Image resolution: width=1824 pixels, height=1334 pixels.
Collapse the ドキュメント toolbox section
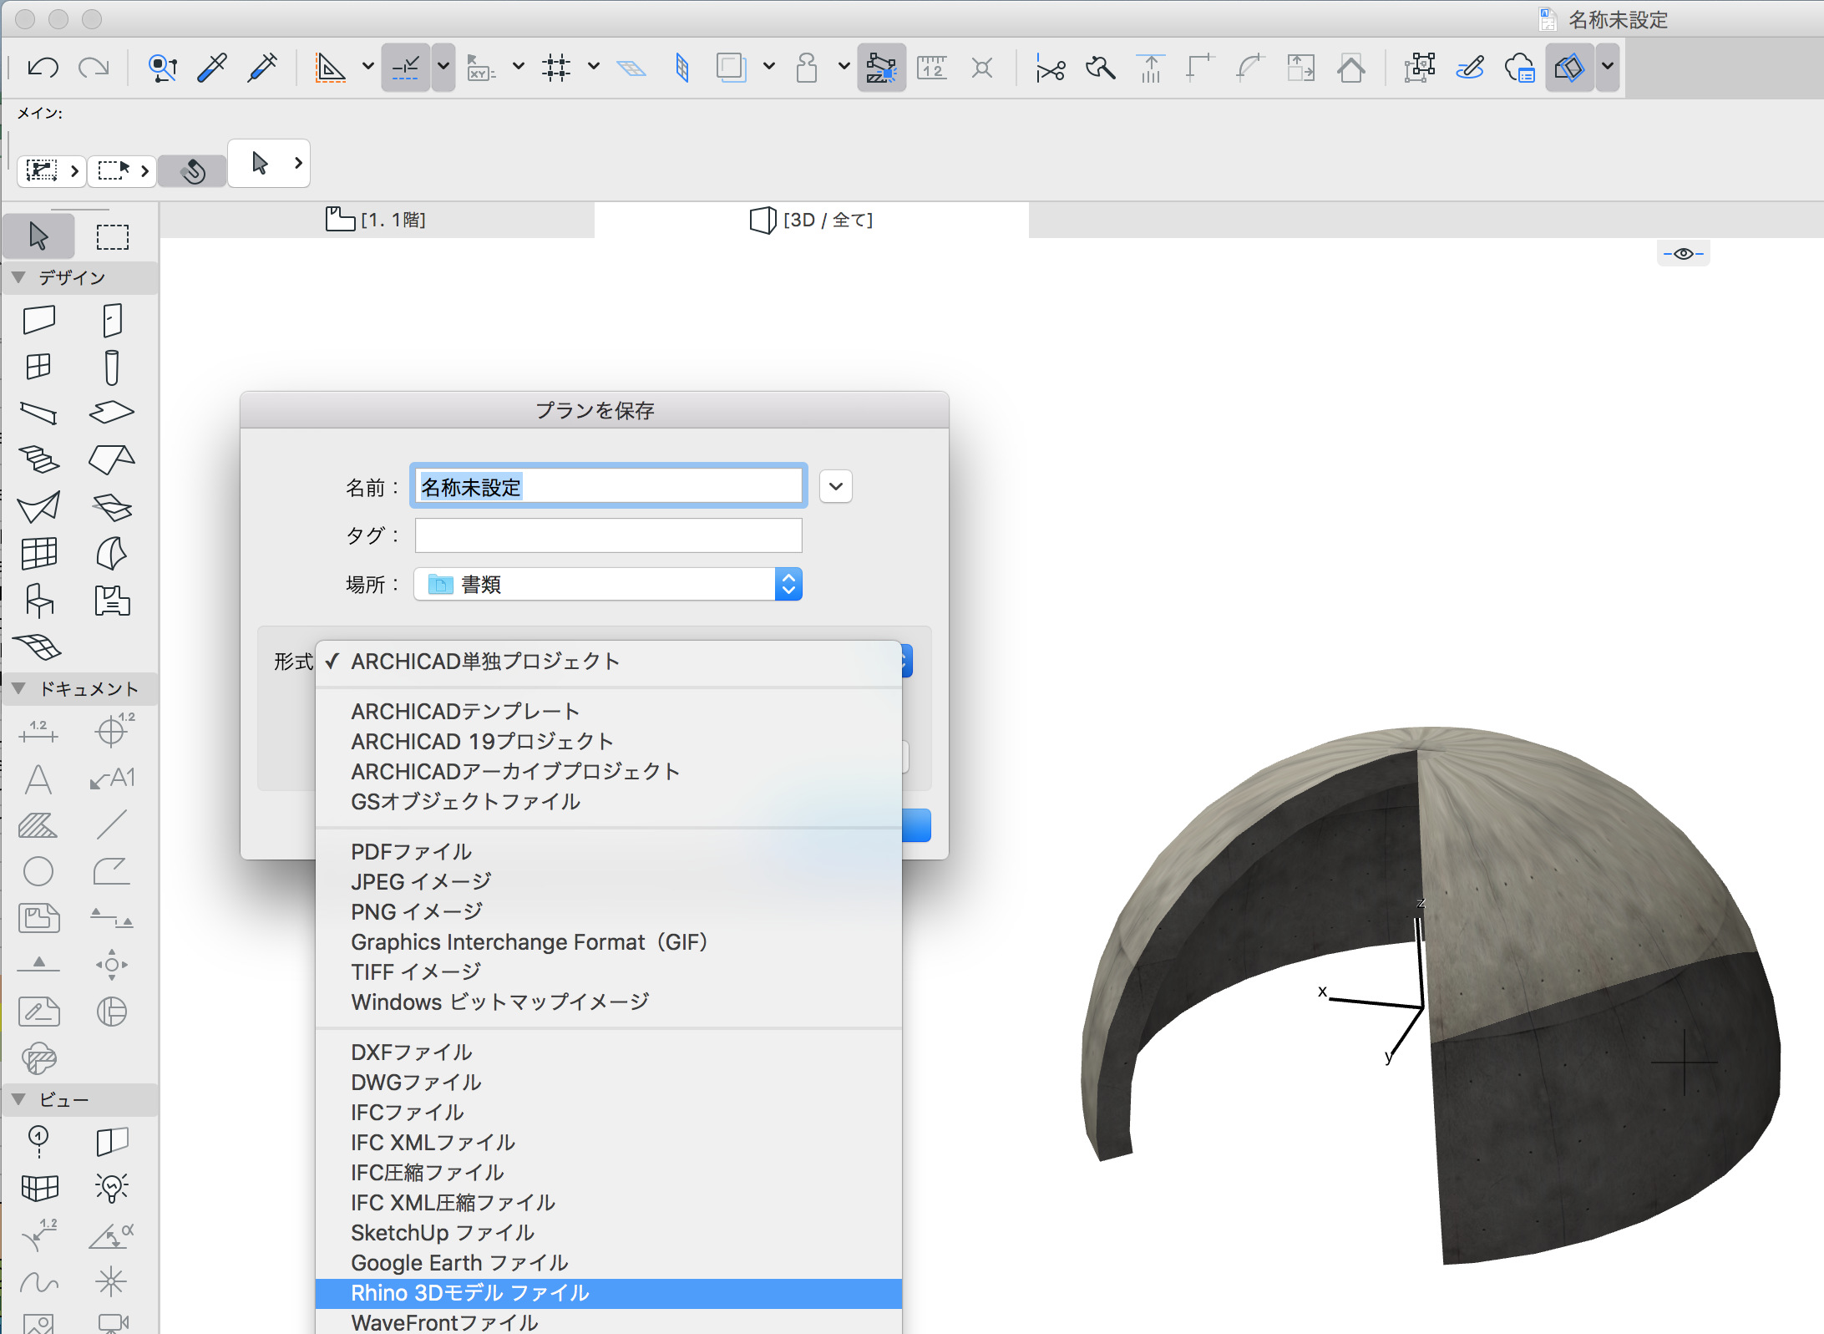pyautogui.click(x=18, y=689)
